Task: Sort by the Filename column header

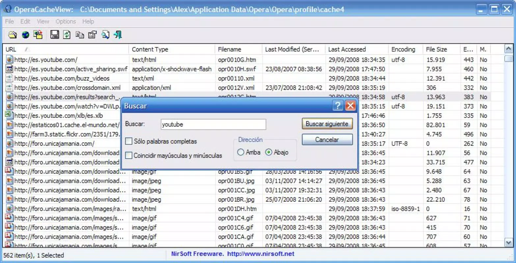Action: tap(238, 49)
